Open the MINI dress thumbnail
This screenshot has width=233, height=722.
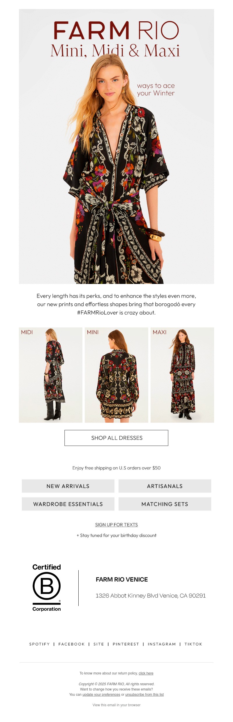(x=116, y=375)
